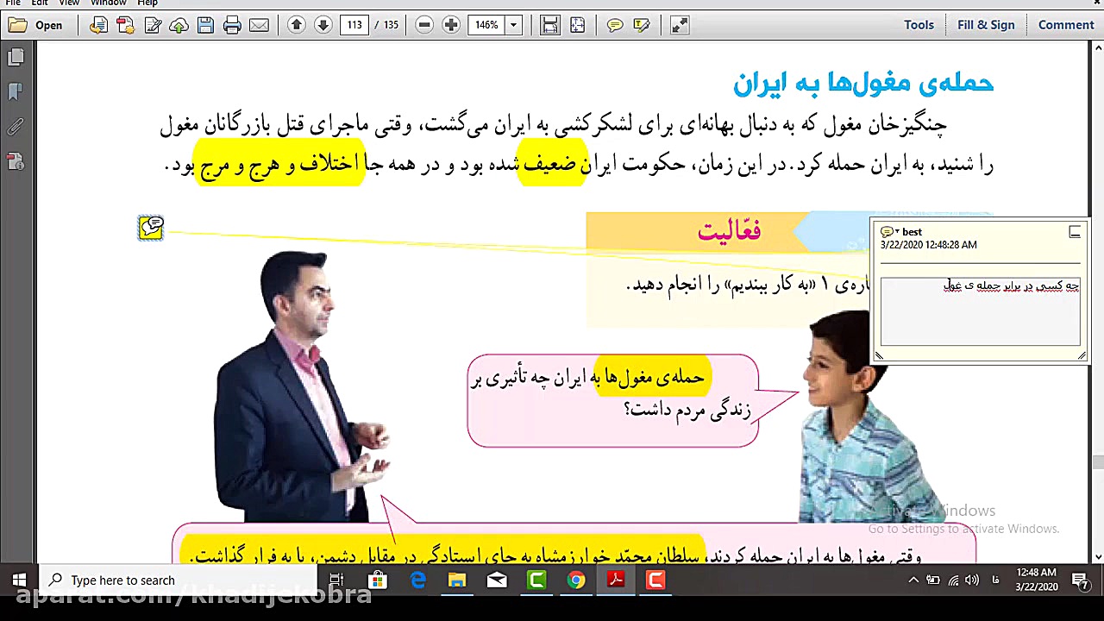Open the zoom percentage dropdown

click(512, 24)
